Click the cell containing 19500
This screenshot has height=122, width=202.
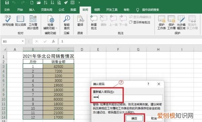[x=58, y=85]
